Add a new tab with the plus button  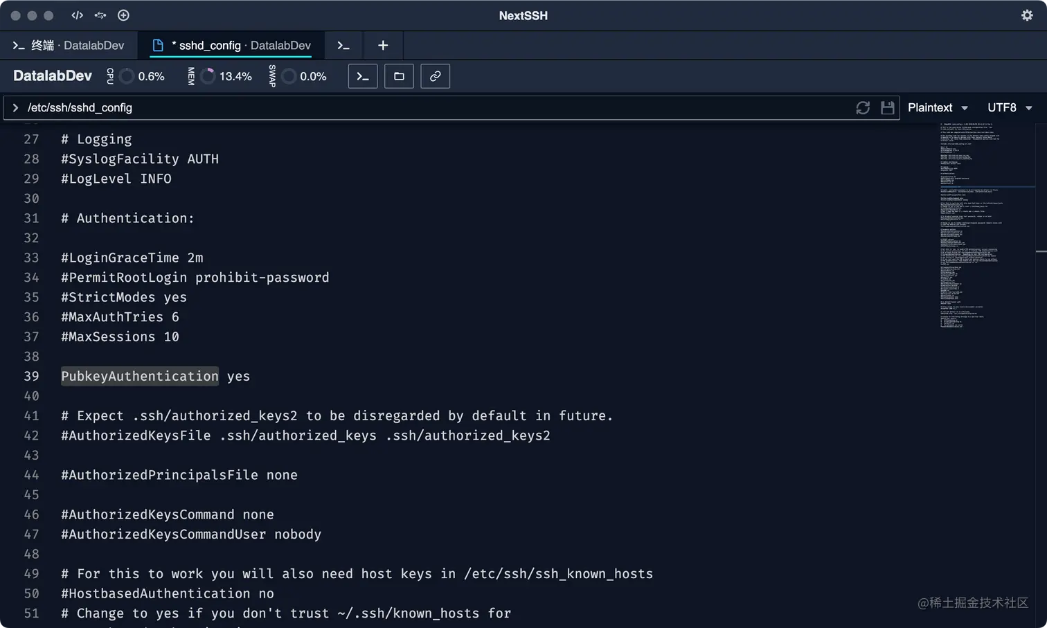(x=383, y=46)
